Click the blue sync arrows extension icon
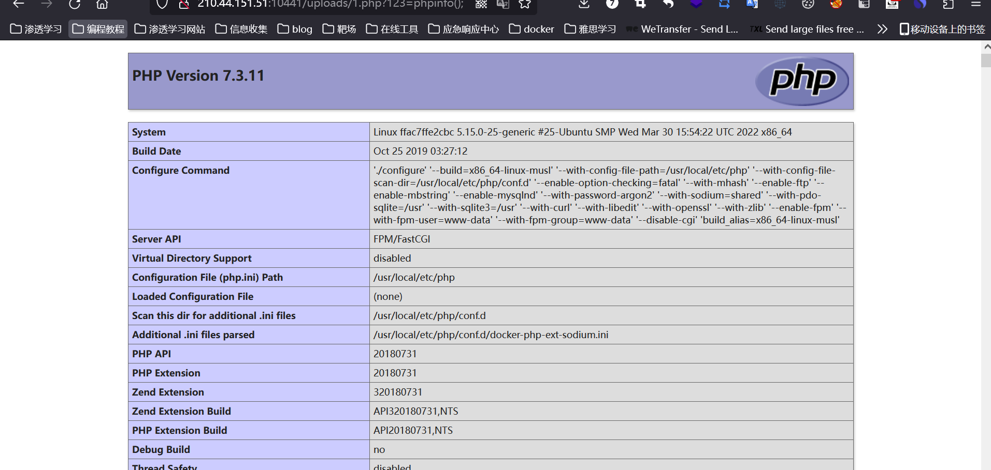The image size is (991, 470). point(724,4)
